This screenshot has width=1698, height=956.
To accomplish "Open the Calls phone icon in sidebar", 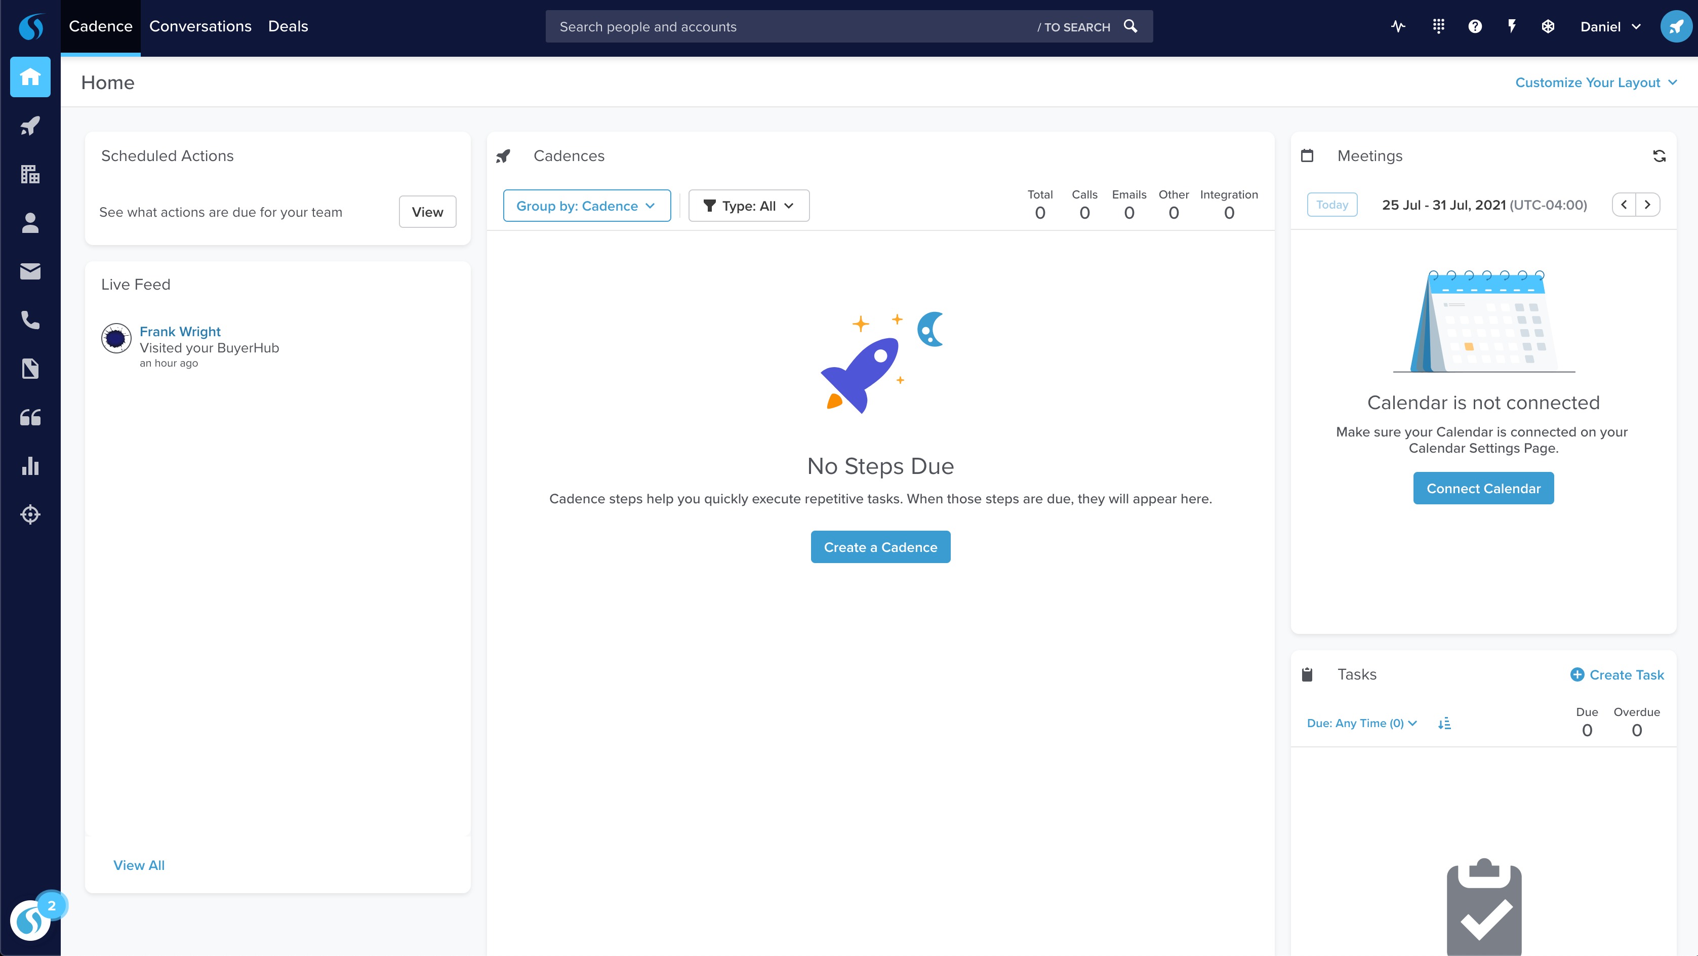I will [x=30, y=320].
